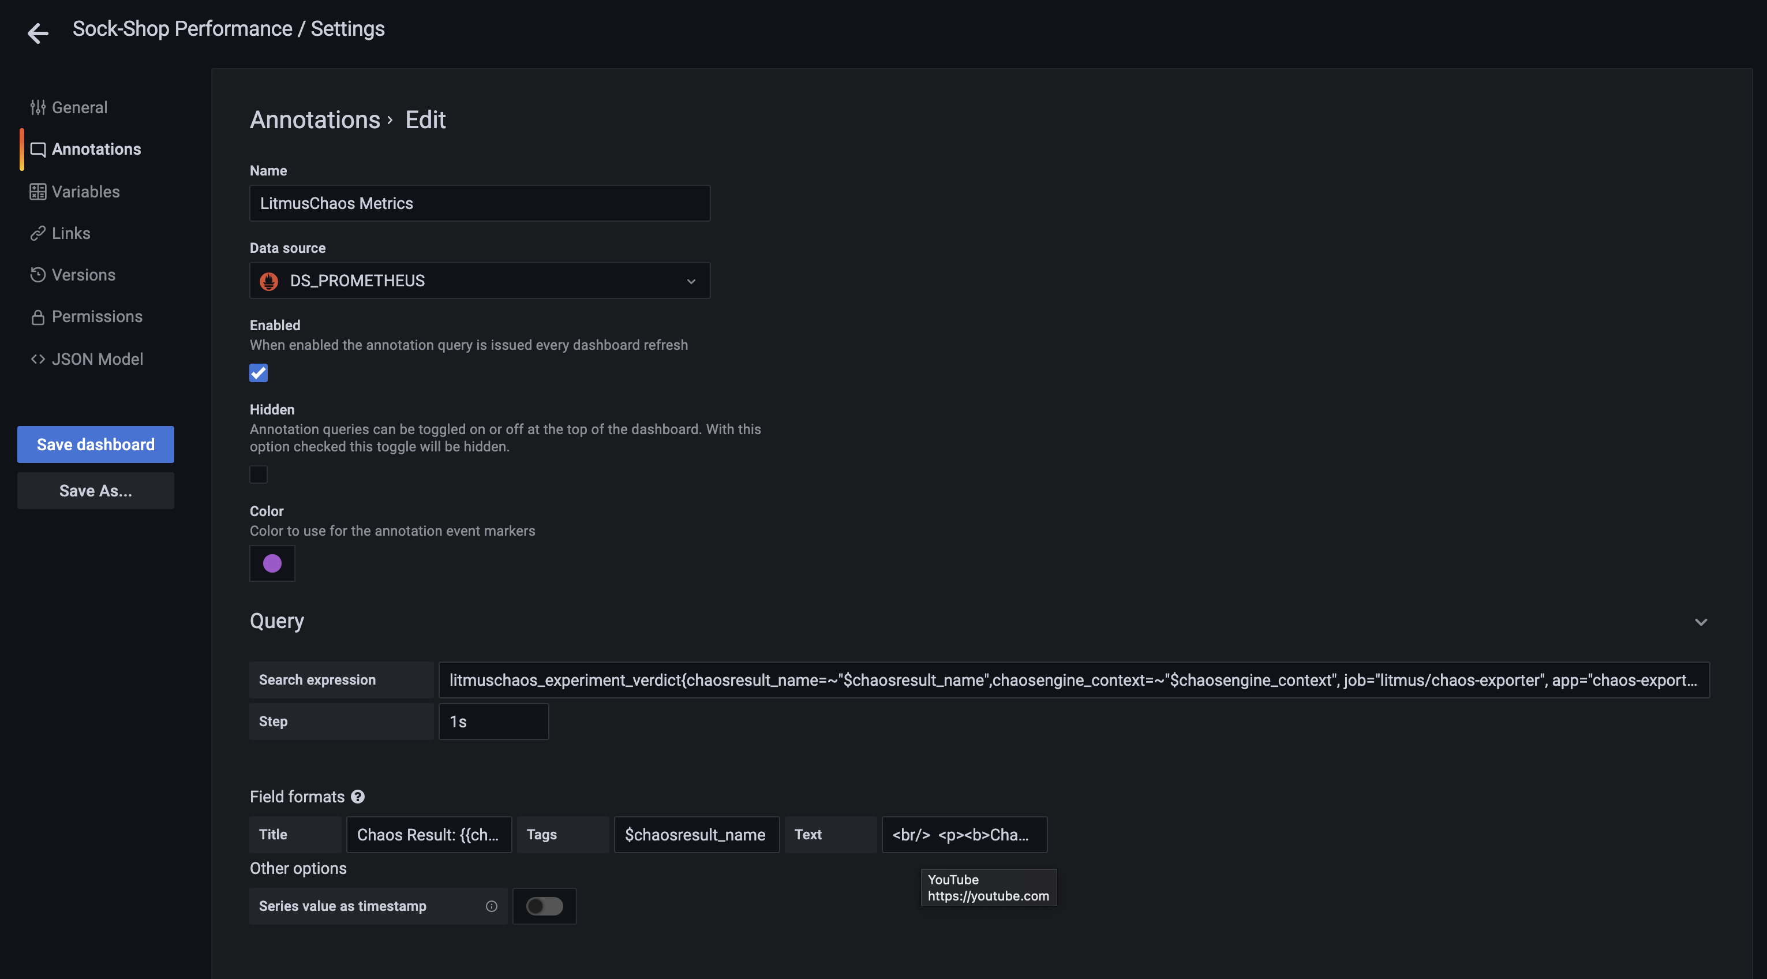The width and height of the screenshot is (1767, 979).
Task: Click the Variables grid icon
Action: pyautogui.click(x=38, y=192)
